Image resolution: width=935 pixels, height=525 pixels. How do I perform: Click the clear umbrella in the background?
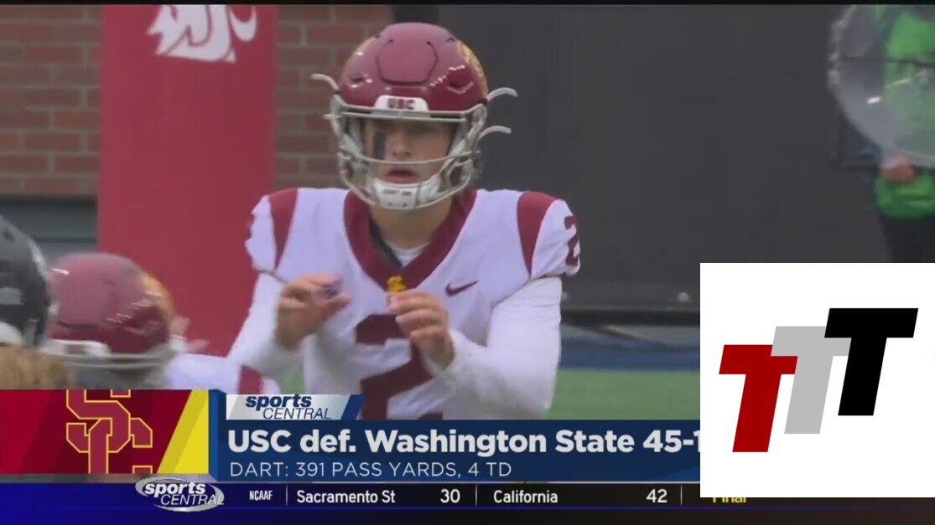(x=881, y=80)
